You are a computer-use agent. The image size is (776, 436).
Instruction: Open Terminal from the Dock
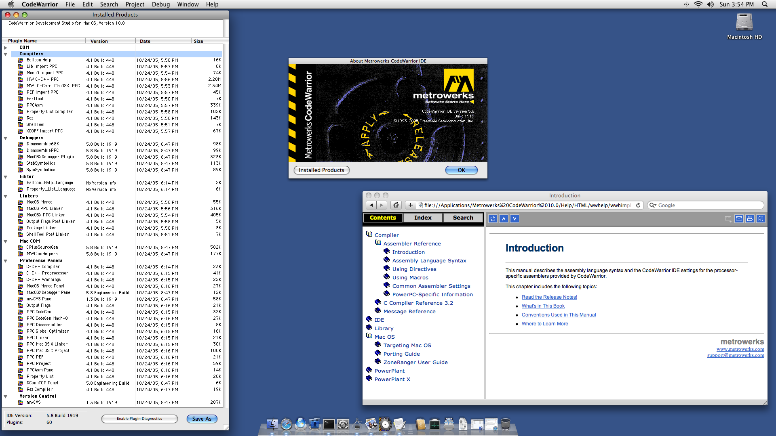329,424
